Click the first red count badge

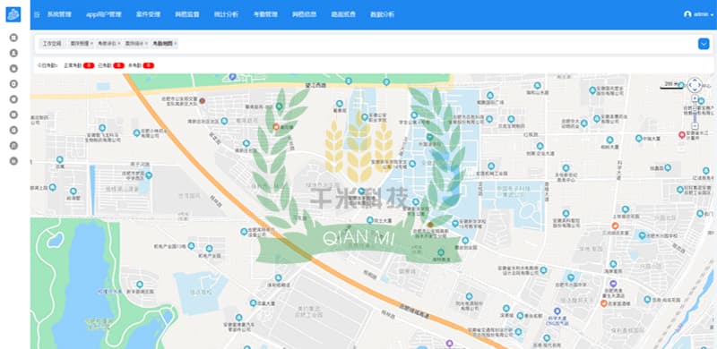coord(89,66)
